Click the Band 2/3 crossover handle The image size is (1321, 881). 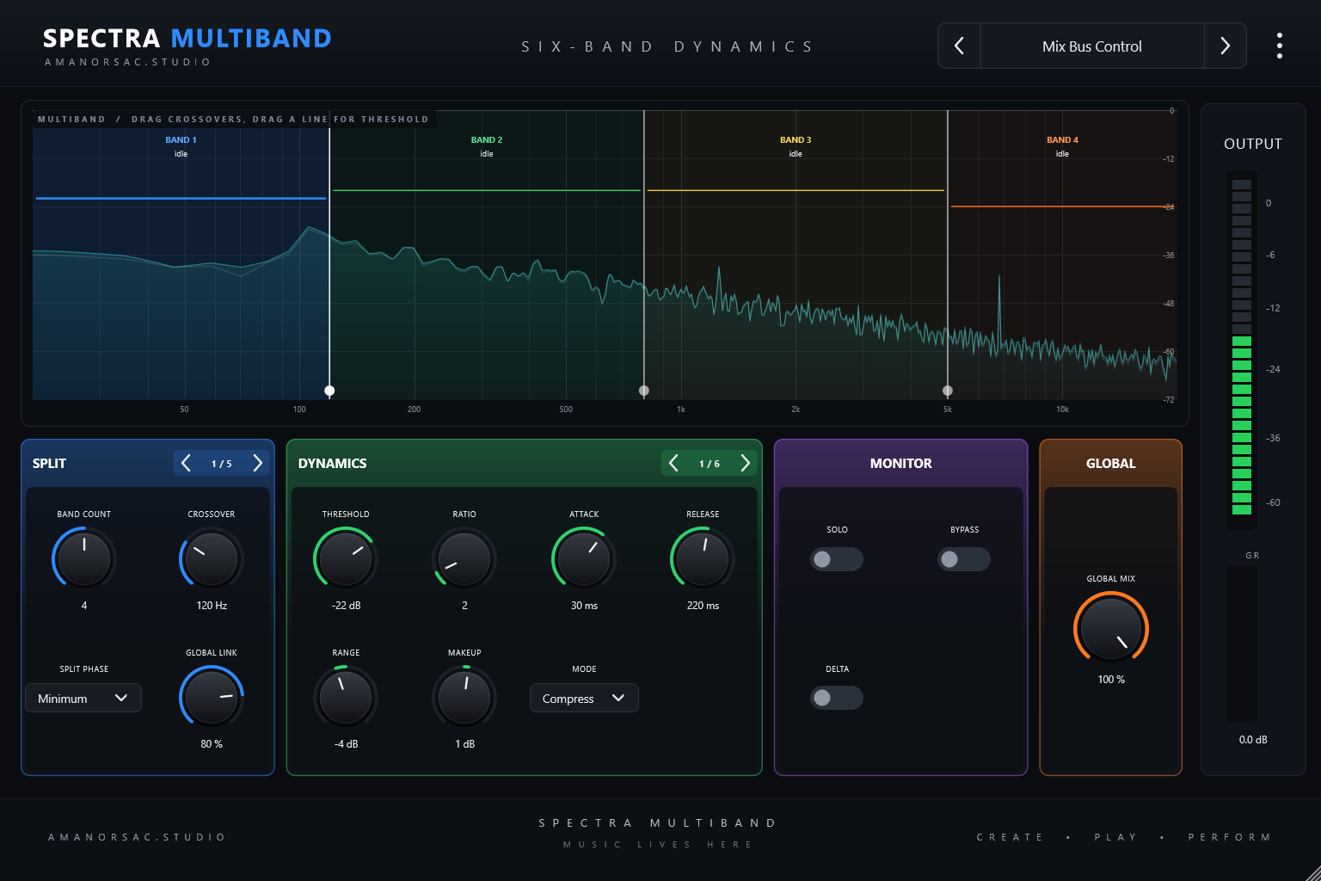pyautogui.click(x=644, y=391)
